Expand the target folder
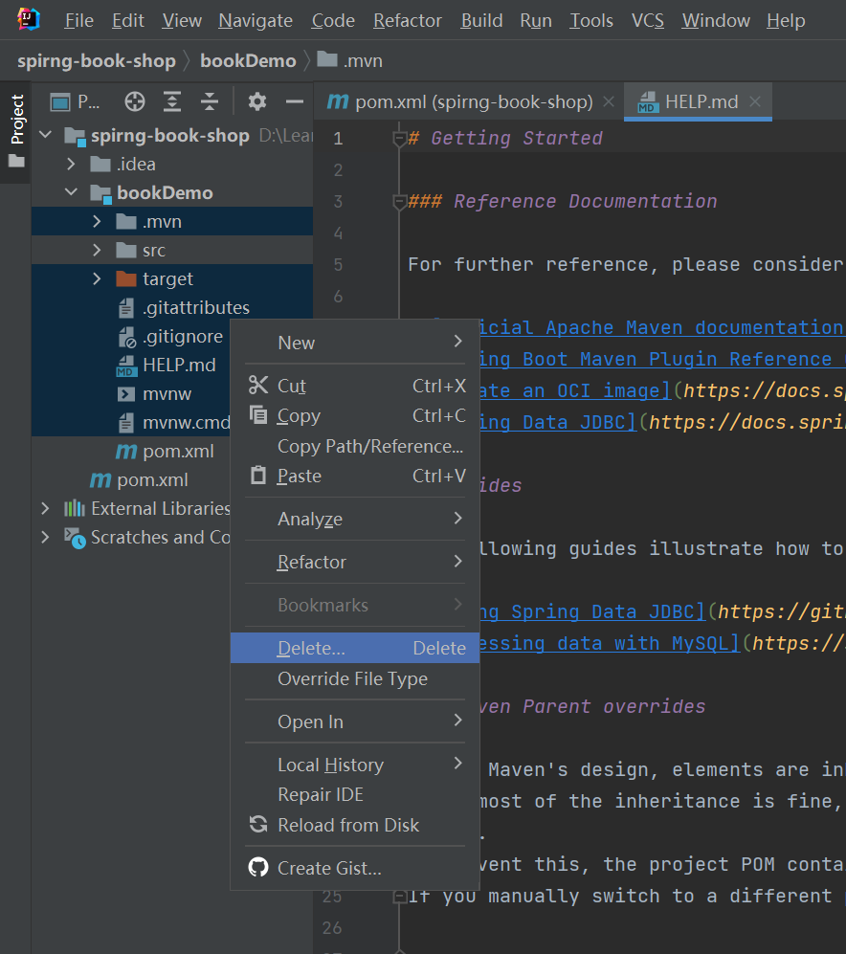Viewport: 846px width, 954px height. pyautogui.click(x=97, y=278)
